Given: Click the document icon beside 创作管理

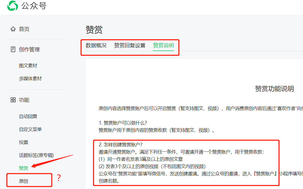Looking at the screenshot, I should point(13,49).
